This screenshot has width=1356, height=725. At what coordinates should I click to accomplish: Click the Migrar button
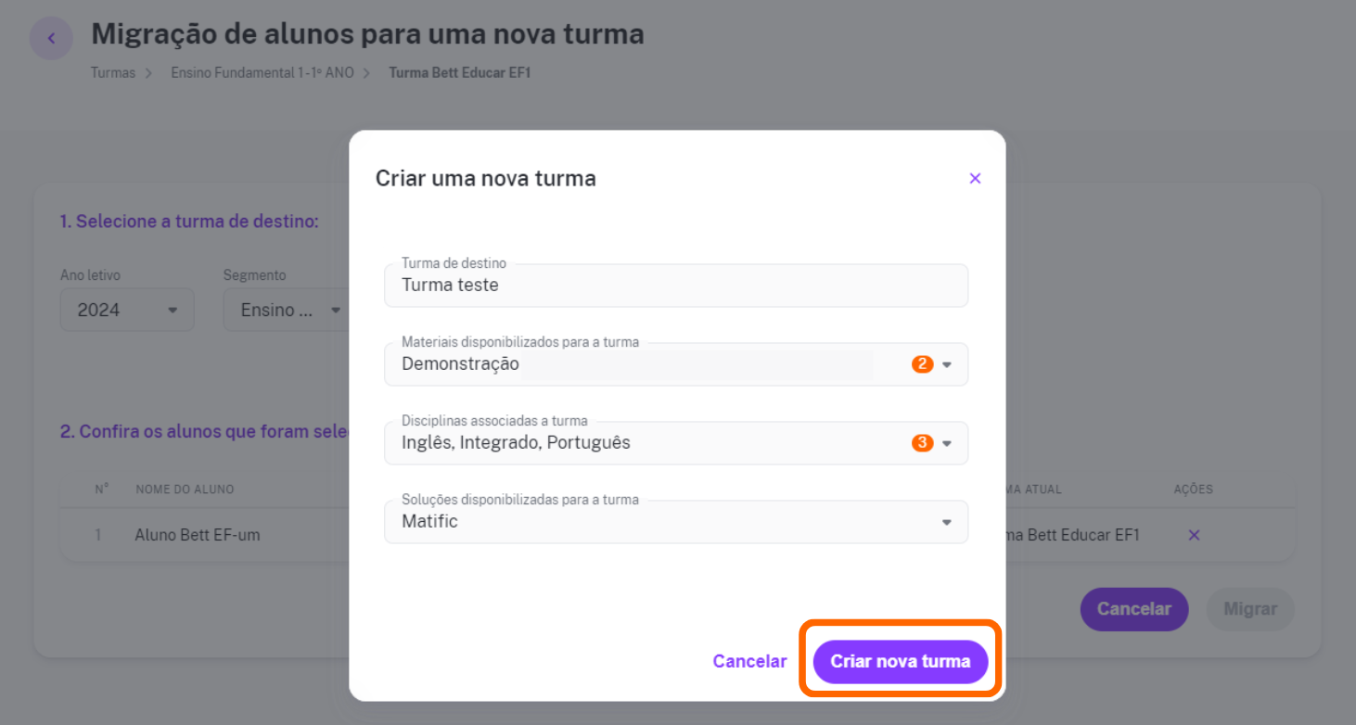point(1250,609)
